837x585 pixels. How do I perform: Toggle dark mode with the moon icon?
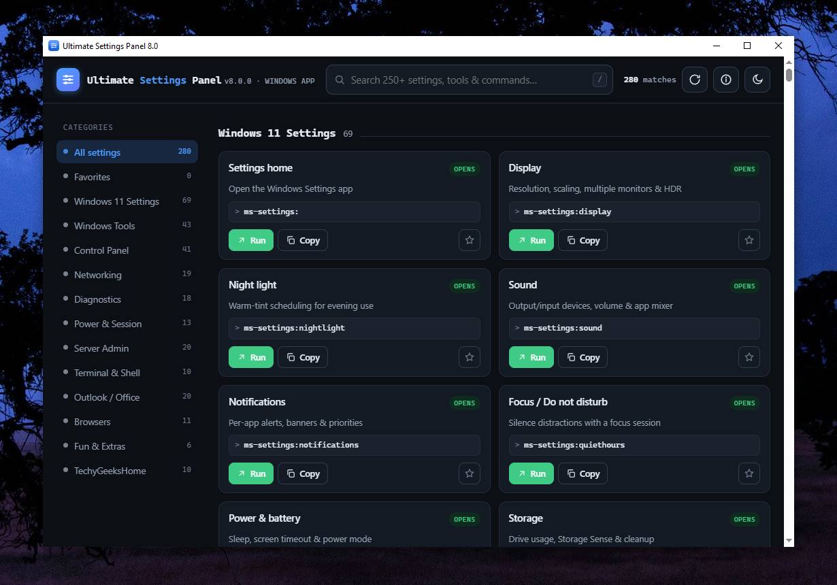coord(757,80)
